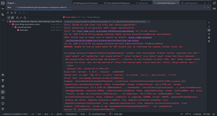Open the slf4j.org StaticLoggerBinder link

(x=106, y=31)
